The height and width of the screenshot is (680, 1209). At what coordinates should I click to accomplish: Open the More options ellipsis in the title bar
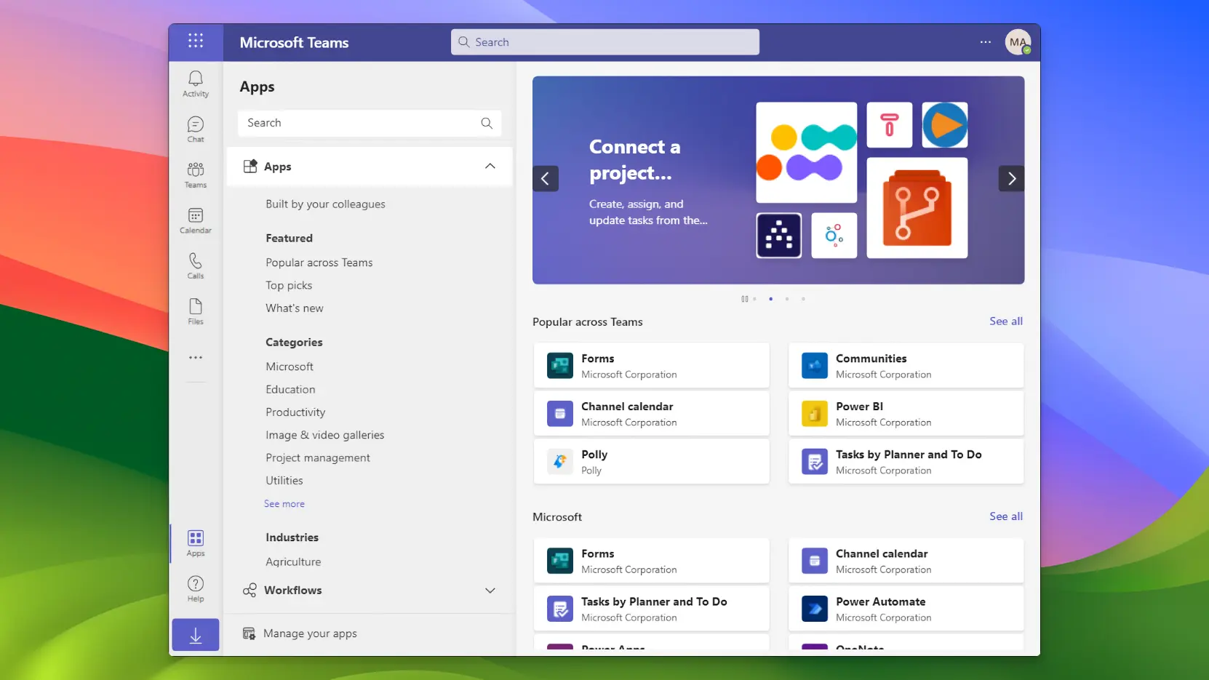(x=985, y=42)
